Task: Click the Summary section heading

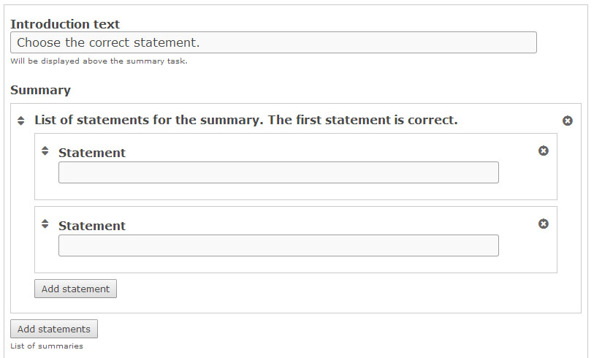Action: click(x=40, y=90)
